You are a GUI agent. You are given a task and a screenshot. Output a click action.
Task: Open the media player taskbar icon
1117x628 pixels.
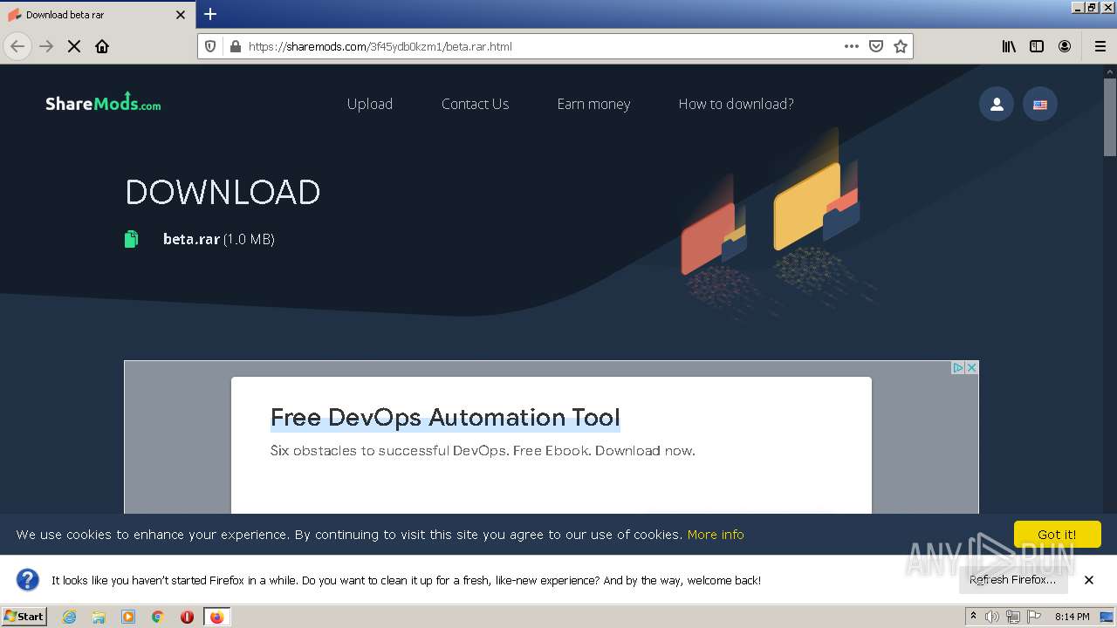point(128,617)
